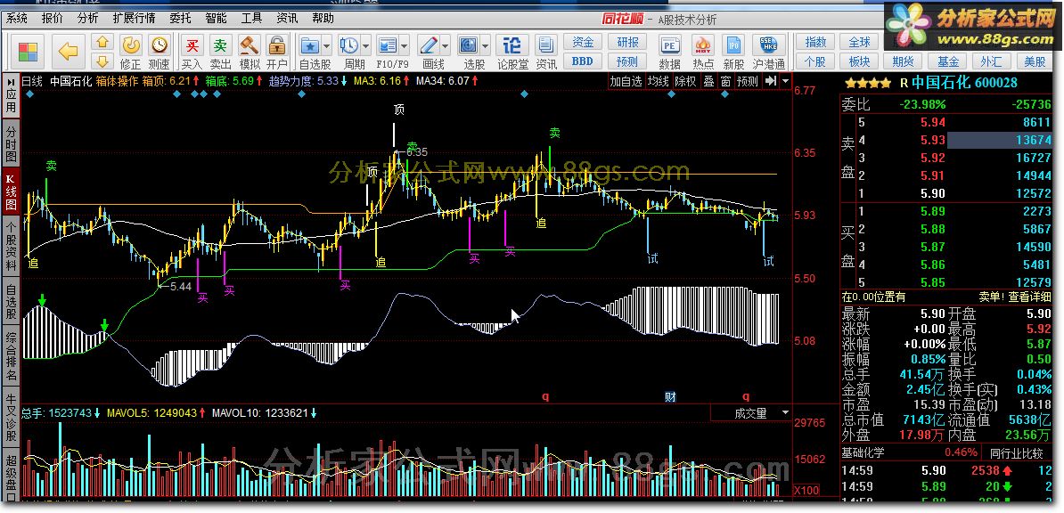The height and width of the screenshot is (513, 1064).
Task: Open 个股资料 sidebar tab
Action: [11, 247]
